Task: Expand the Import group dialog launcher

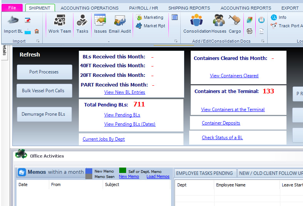Action: pos(38,41)
